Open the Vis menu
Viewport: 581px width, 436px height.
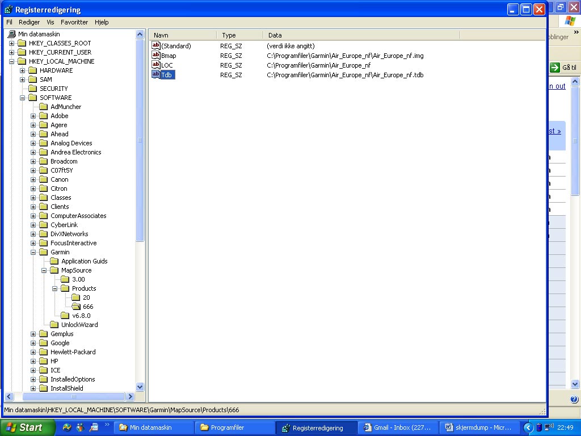click(x=50, y=22)
